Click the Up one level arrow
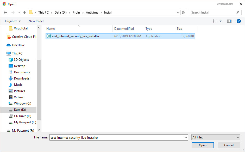Screen dimensions: 245x152 (24, 13)
